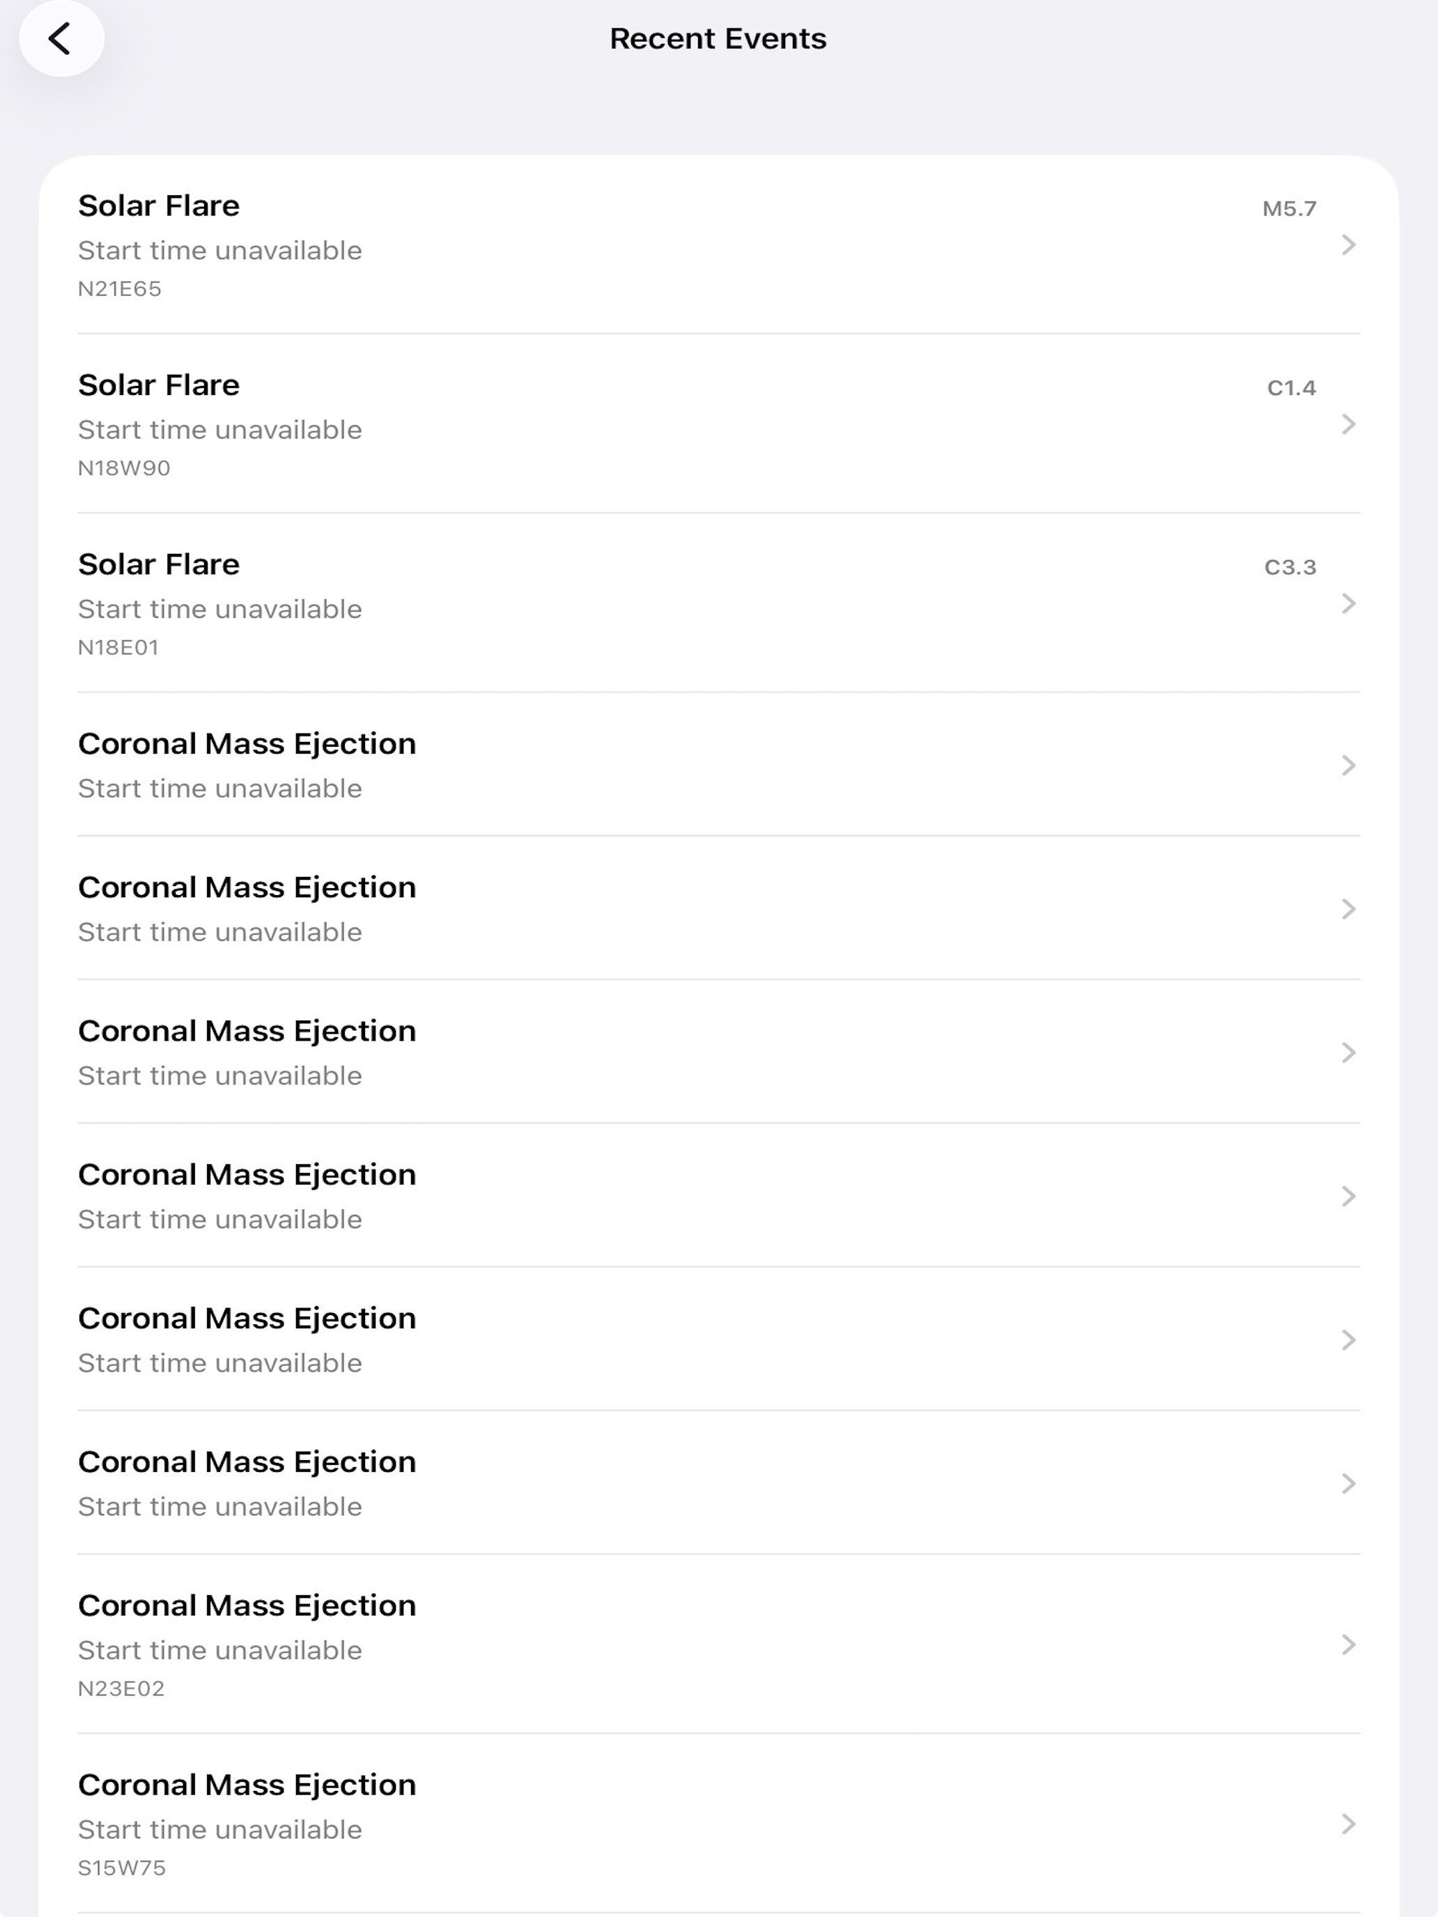Open Solar Flare at location N18E01
This screenshot has width=1438, height=1917.
coord(718,604)
